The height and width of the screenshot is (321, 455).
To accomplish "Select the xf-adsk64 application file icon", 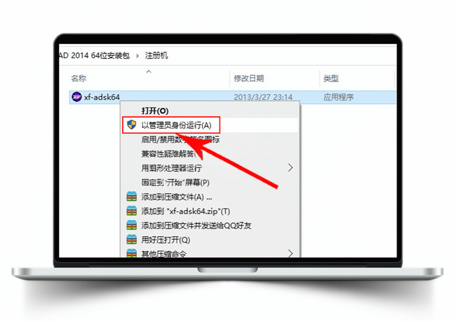I will [x=76, y=97].
